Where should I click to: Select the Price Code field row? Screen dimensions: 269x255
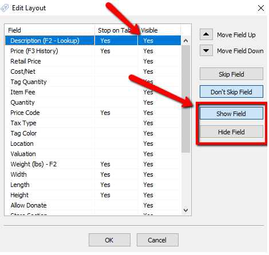[x=93, y=113]
